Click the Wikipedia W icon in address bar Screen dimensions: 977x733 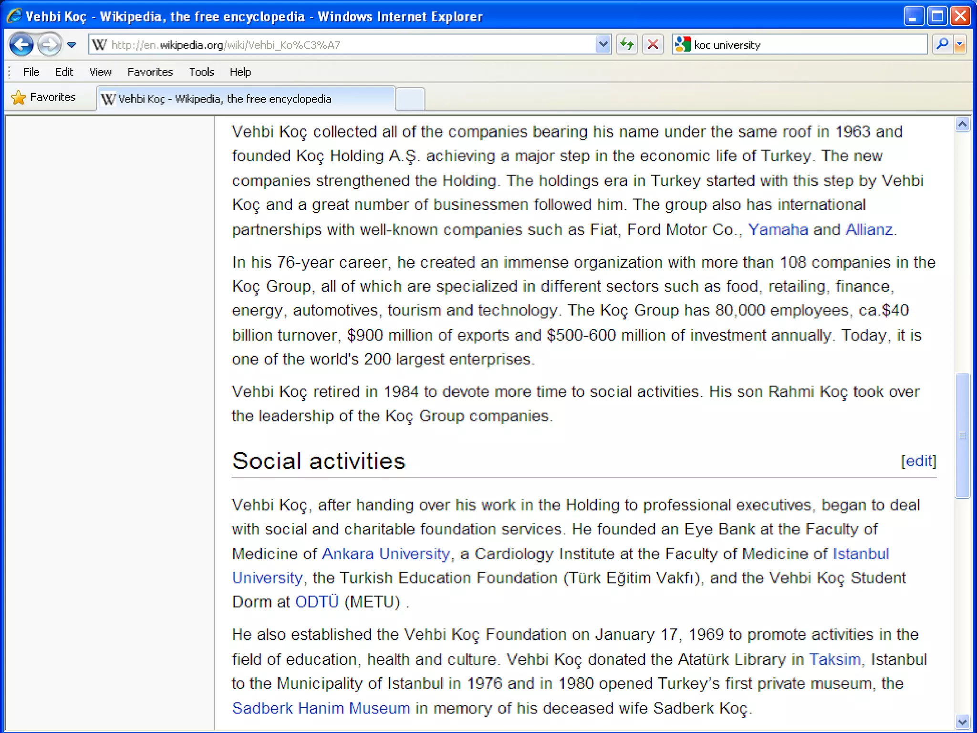pos(99,45)
